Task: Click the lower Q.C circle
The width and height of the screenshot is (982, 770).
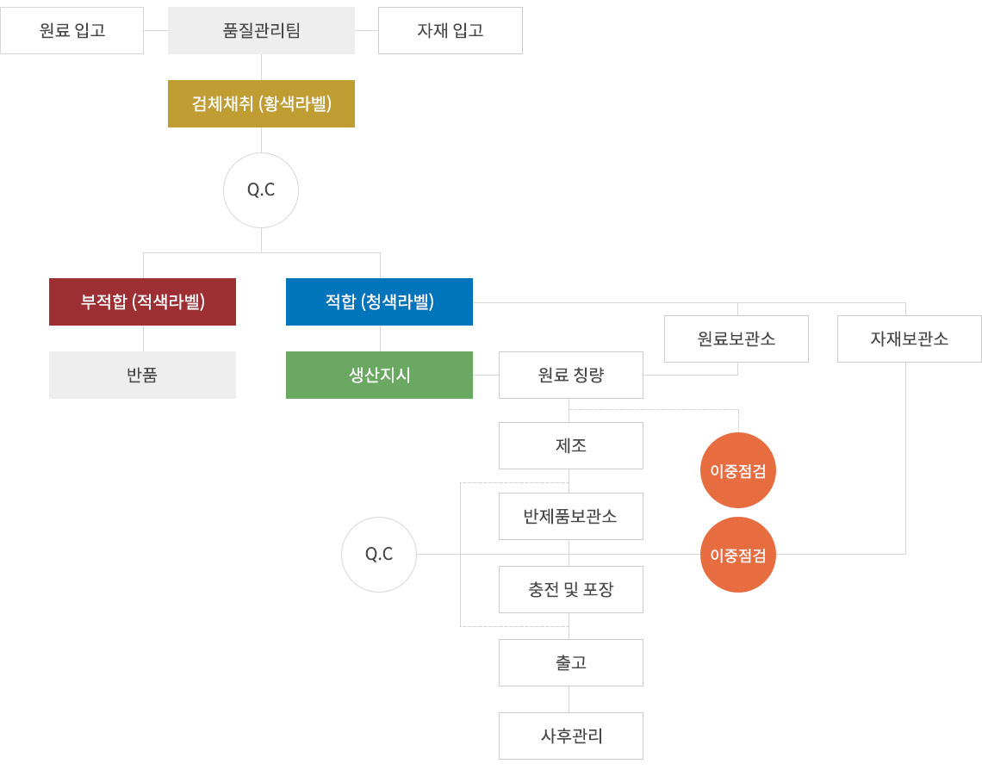Action: pyautogui.click(x=379, y=555)
